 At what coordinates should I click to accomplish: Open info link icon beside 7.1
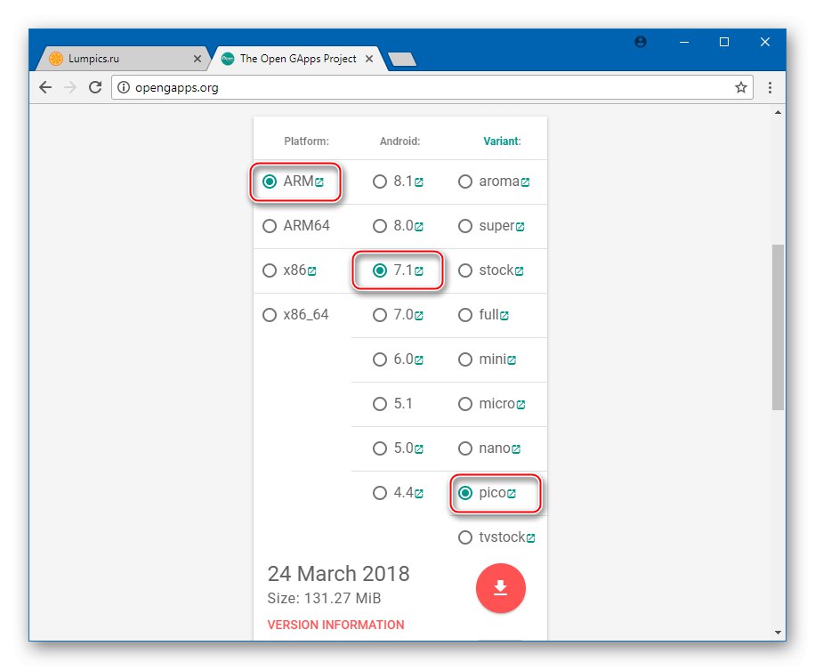coord(419,271)
